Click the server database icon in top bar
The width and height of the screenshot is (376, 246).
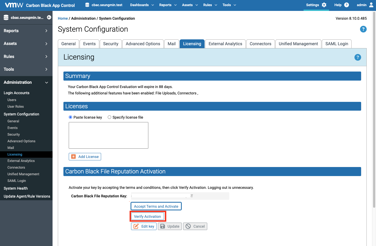point(87,5)
